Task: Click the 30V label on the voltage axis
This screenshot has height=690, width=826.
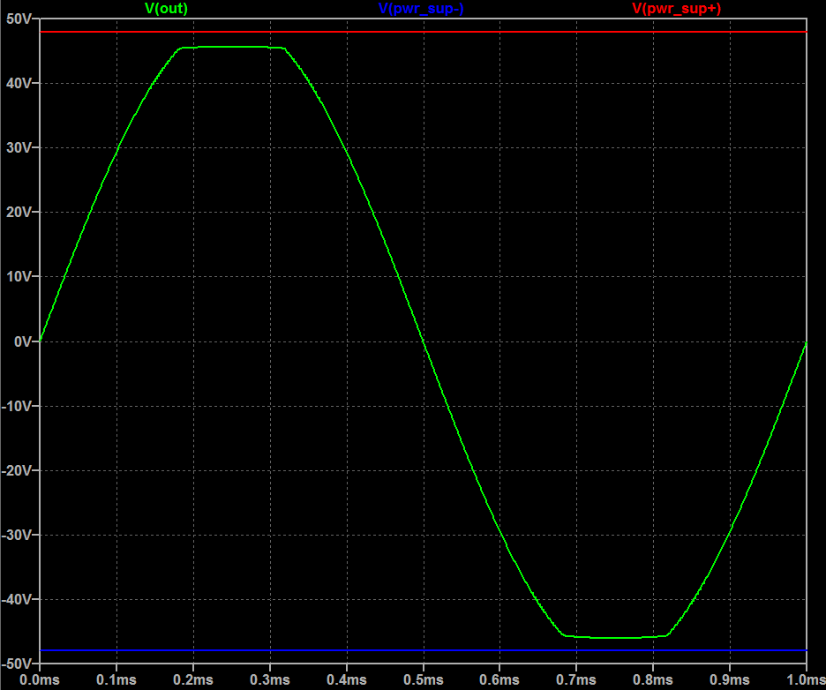Action: 19,147
